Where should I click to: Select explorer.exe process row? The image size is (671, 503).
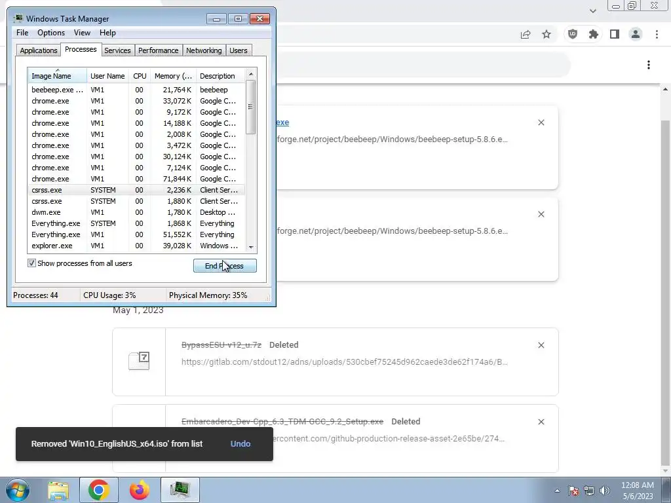pyautogui.click(x=136, y=246)
